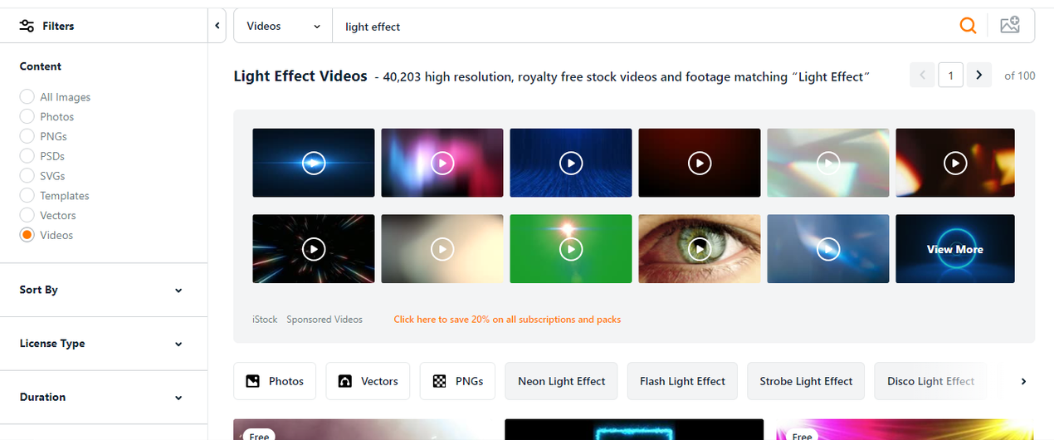Play the dark red gradient video
The height and width of the screenshot is (440, 1054).
click(x=700, y=163)
